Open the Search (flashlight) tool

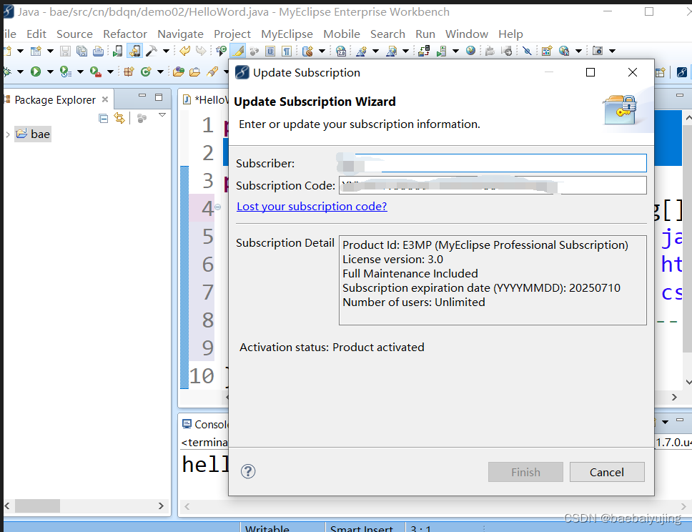point(238,51)
